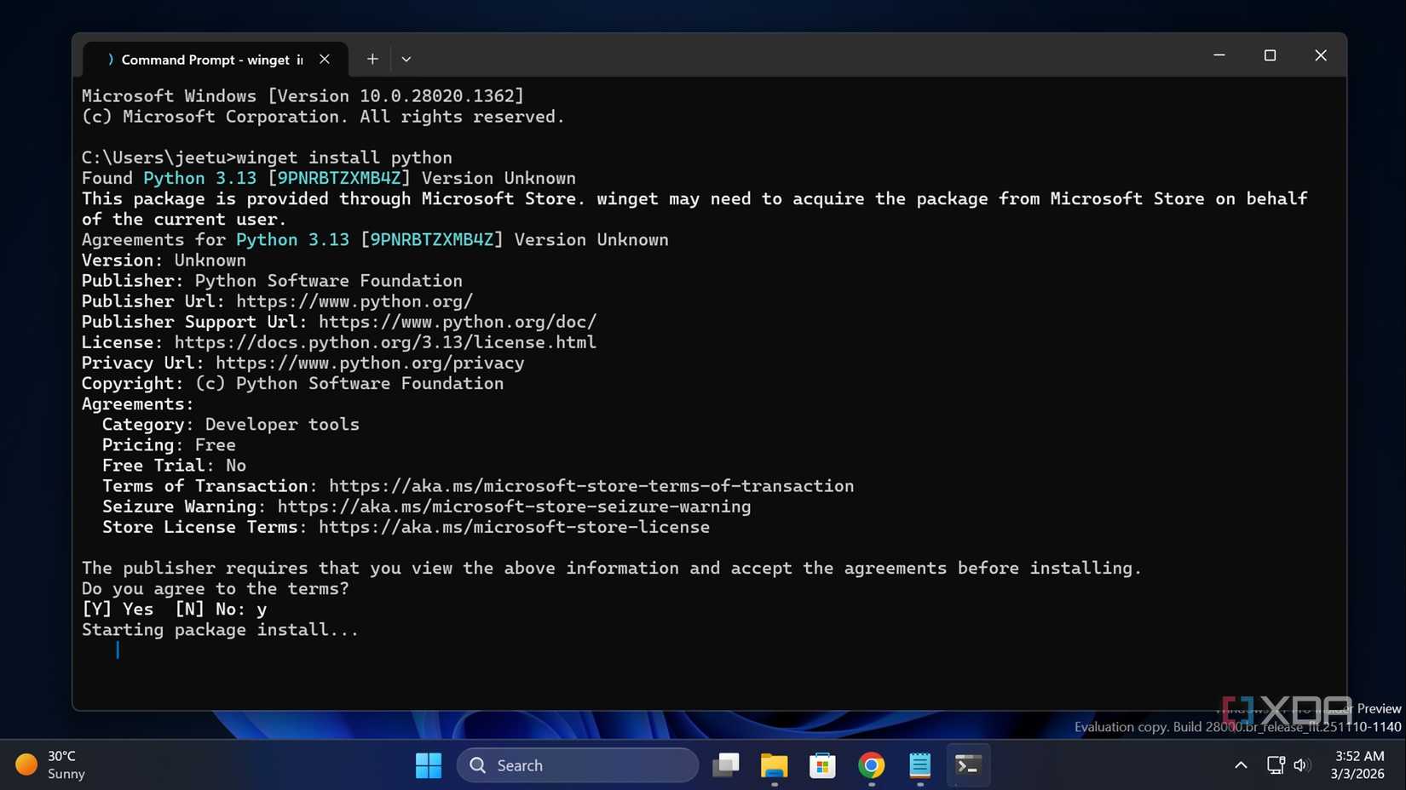The image size is (1406, 790).
Task: Maximize the terminal window
Action: [x=1270, y=55]
